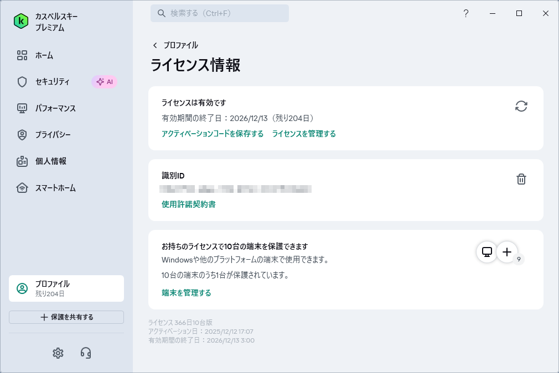Click the ライセンスは有効です status text

194,103
